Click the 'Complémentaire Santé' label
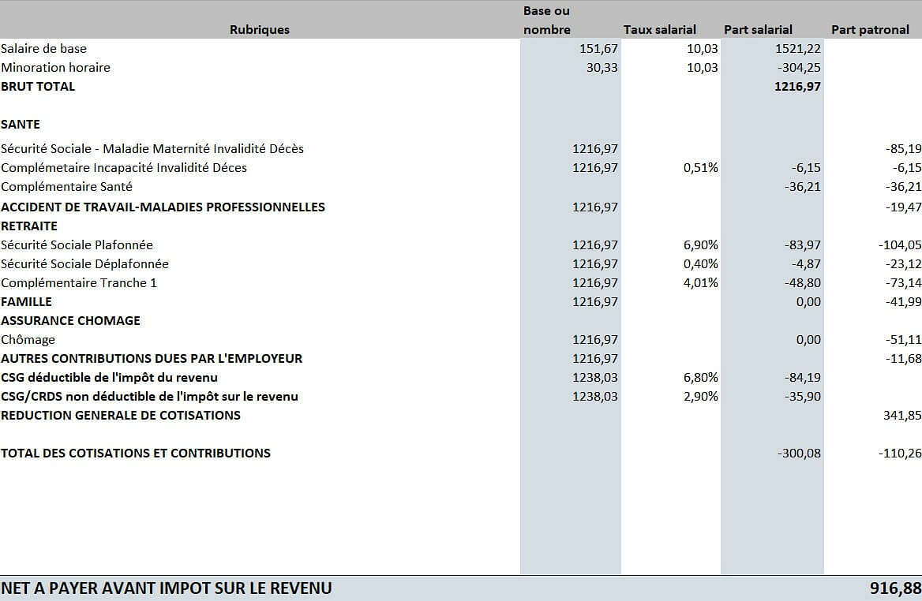This screenshot has width=922, height=601. tap(66, 187)
